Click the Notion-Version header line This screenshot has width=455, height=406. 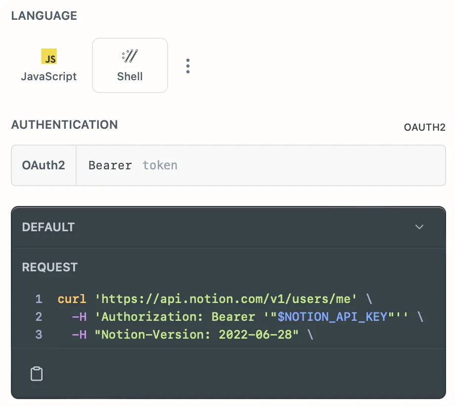coord(193,335)
